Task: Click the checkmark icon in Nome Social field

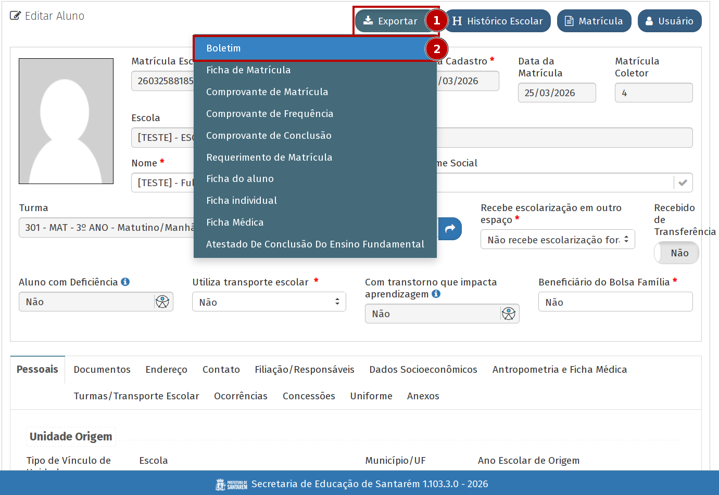Action: pyautogui.click(x=683, y=183)
